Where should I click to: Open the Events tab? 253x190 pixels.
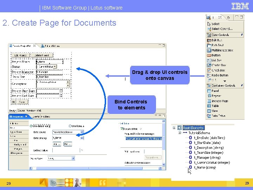coord(36,116)
